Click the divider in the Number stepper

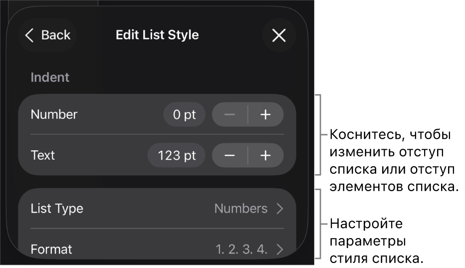pyautogui.click(x=248, y=115)
